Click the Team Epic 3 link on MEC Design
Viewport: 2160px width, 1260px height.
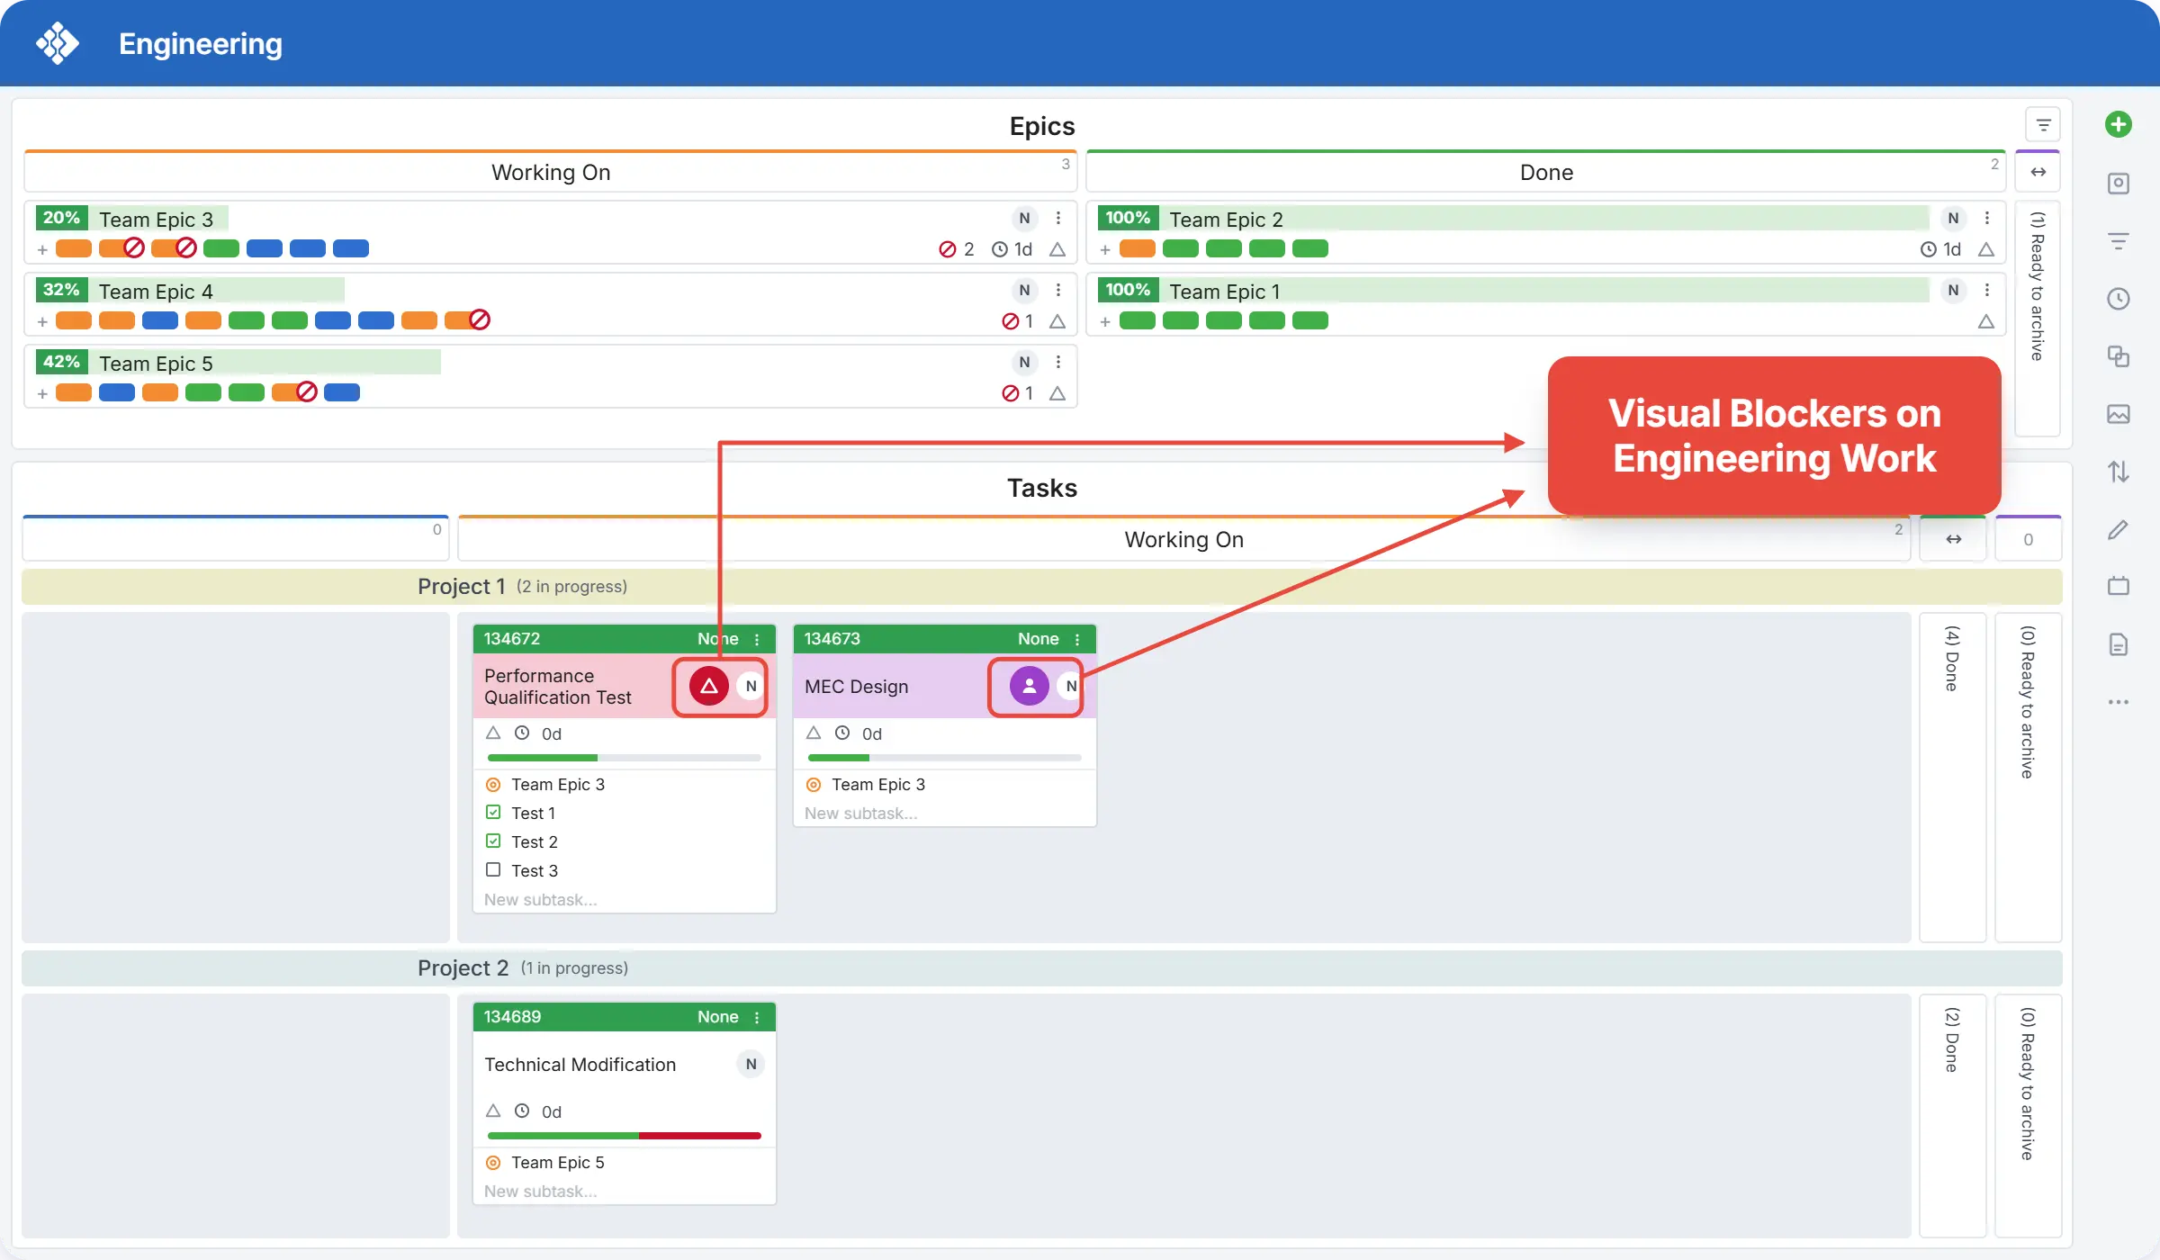(878, 785)
